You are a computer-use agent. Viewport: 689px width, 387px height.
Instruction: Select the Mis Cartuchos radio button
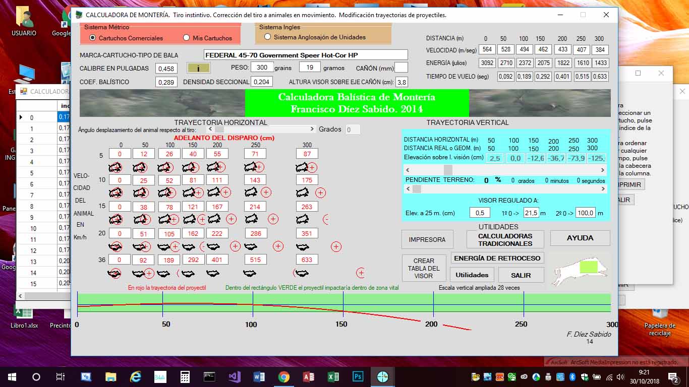(187, 38)
